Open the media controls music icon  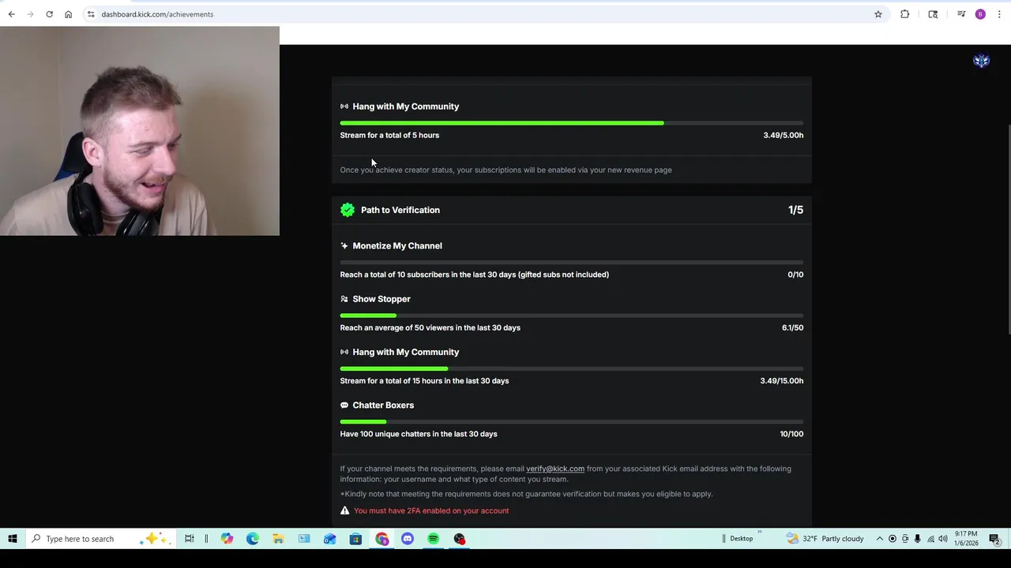pos(961,14)
